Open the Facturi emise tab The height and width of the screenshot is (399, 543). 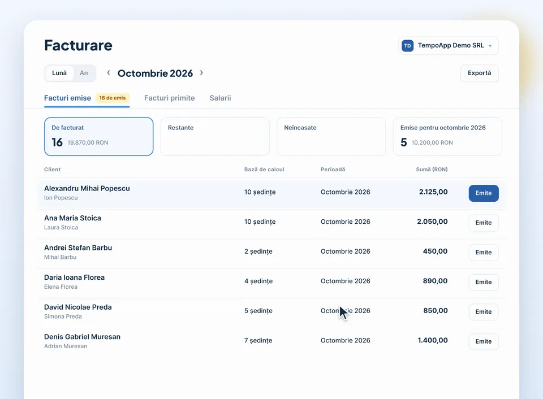click(67, 98)
